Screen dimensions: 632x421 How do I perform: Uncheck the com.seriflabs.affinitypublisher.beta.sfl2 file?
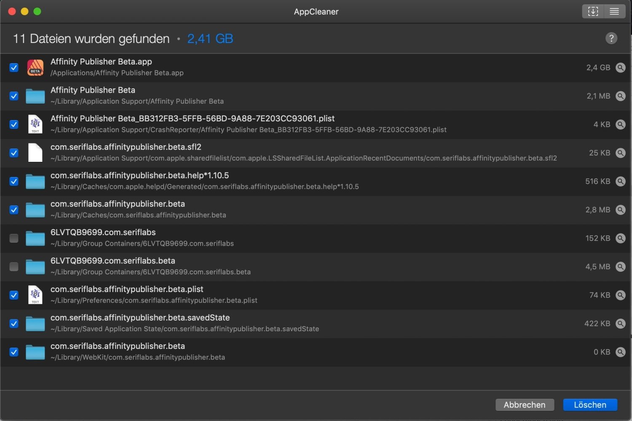tap(14, 153)
